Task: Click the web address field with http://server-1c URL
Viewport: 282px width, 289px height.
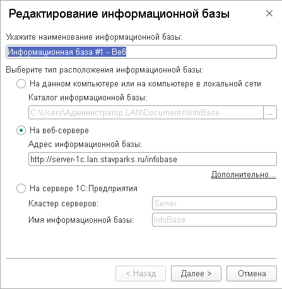Action: pyautogui.click(x=153, y=159)
